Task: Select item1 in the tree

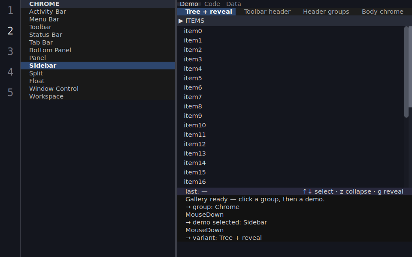Action: (x=291, y=40)
